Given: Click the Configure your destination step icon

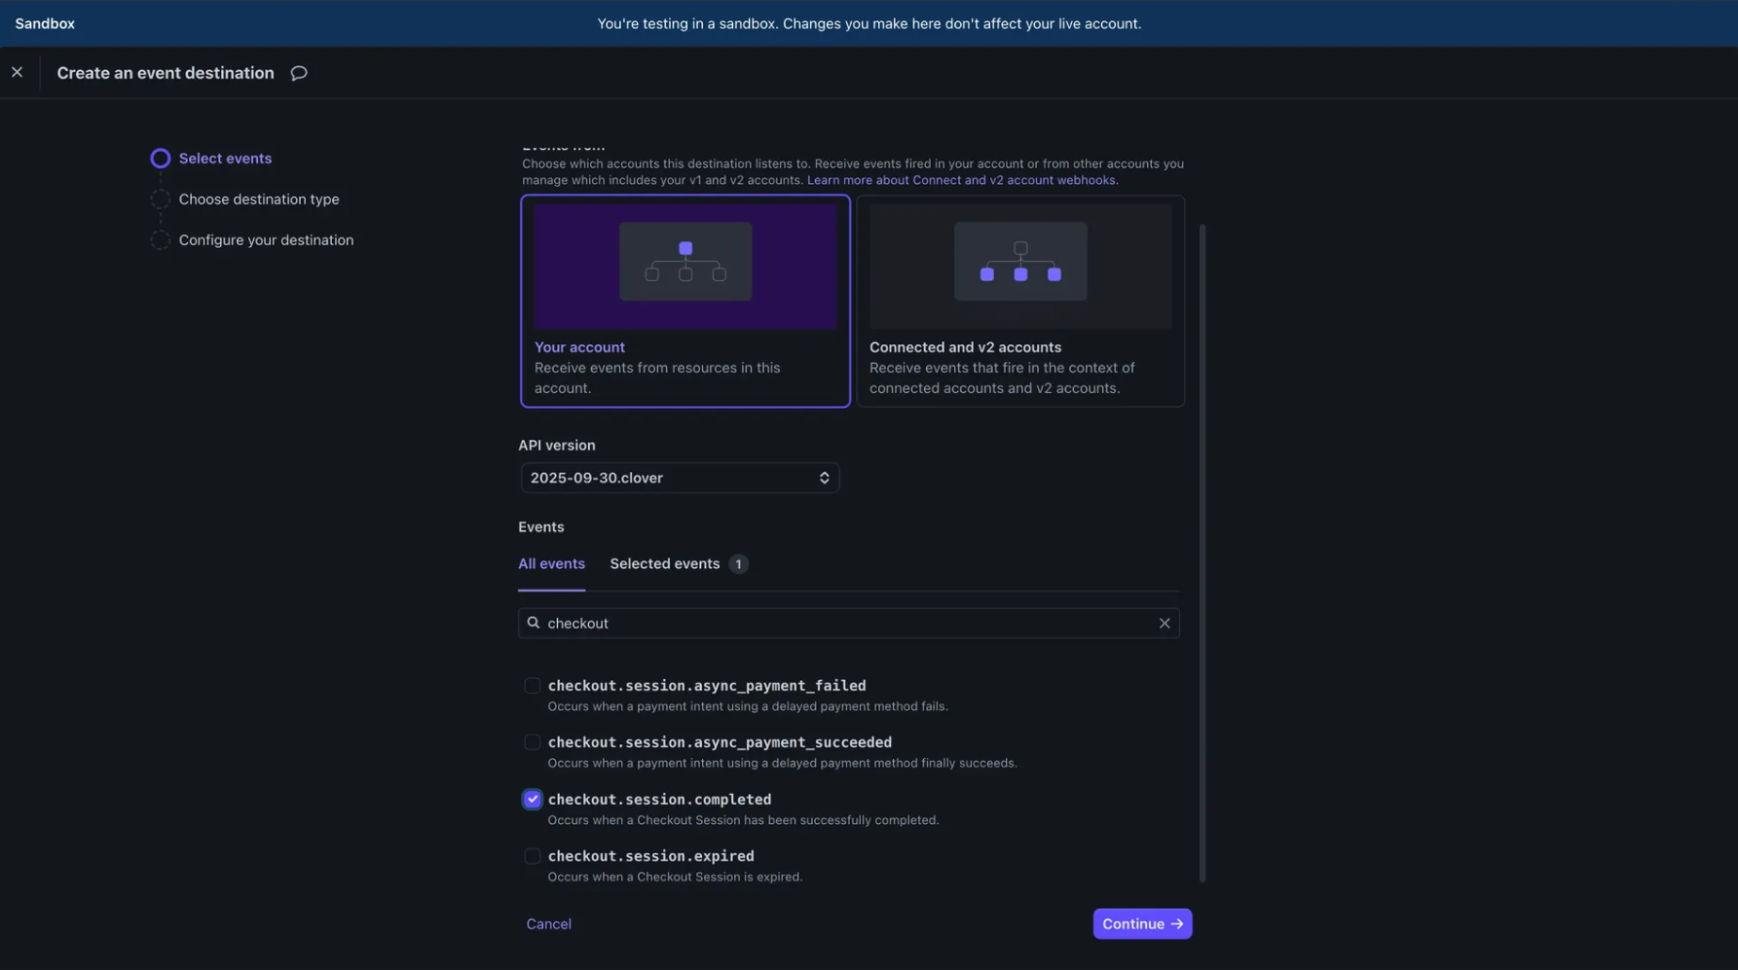Looking at the screenshot, I should 161,240.
